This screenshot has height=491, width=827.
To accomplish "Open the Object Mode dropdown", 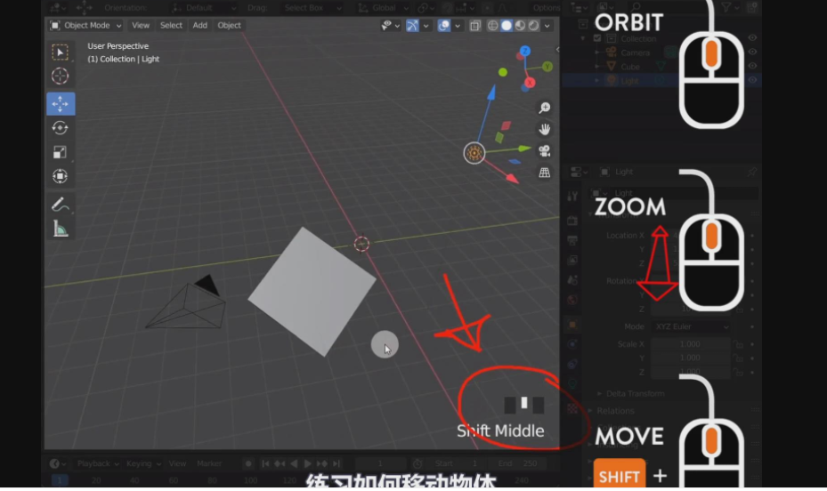I will pos(86,26).
